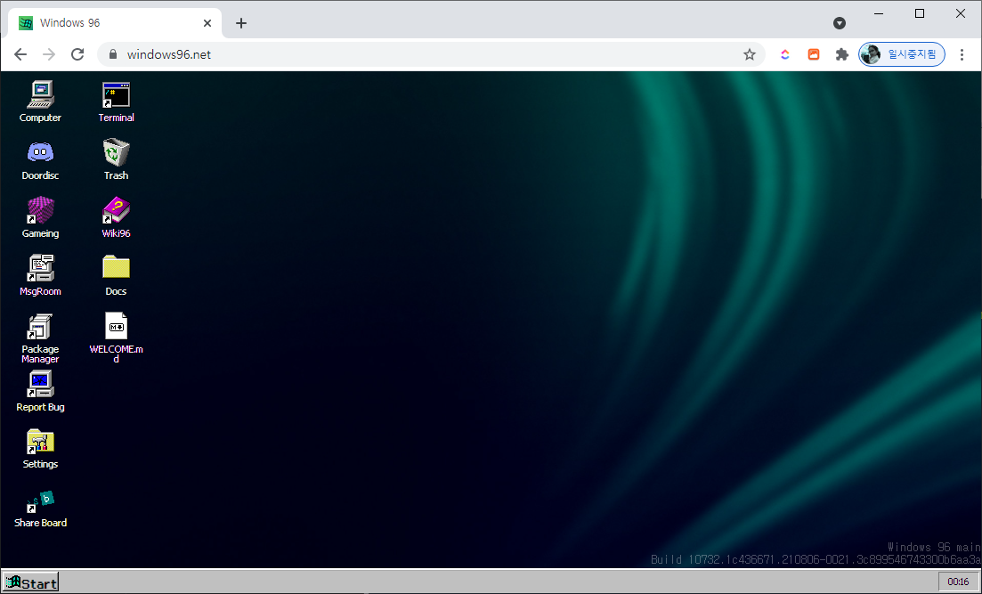
Task: Open the Gameing shortcut icon
Action: click(x=40, y=216)
